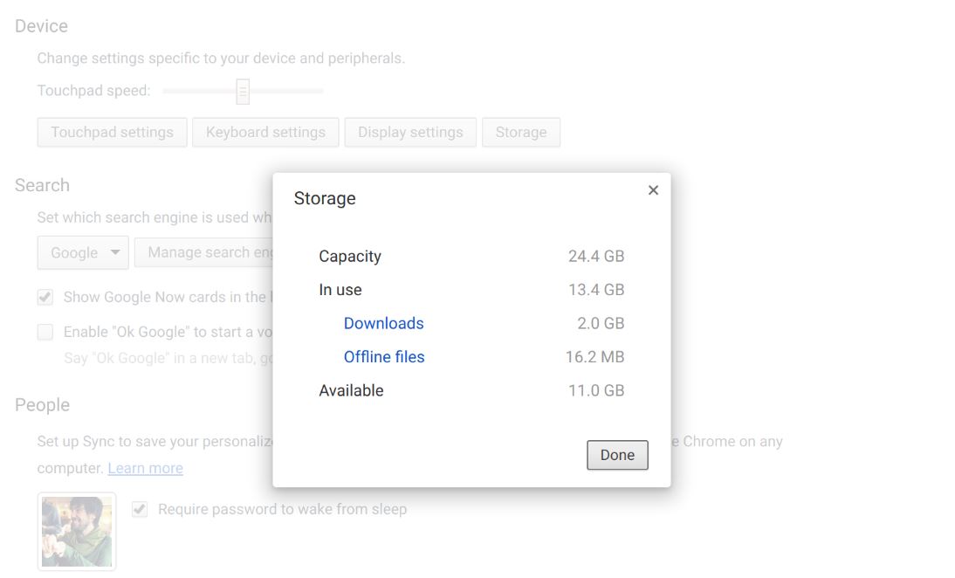Click the Done button
Image resolution: width=955 pixels, height=578 pixels.
click(x=617, y=455)
